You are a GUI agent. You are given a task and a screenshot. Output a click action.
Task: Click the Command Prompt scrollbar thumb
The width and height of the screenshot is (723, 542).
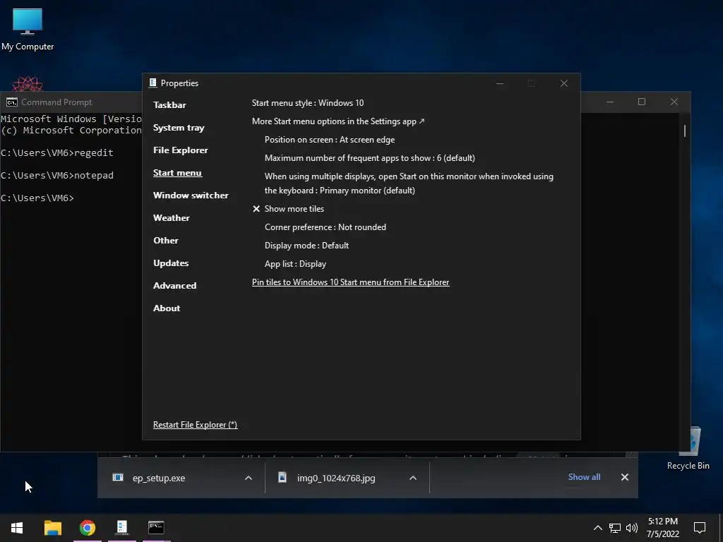(685, 131)
